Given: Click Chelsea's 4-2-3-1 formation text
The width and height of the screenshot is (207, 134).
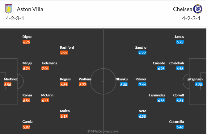Looking at the screenshot, I should point(192,18).
